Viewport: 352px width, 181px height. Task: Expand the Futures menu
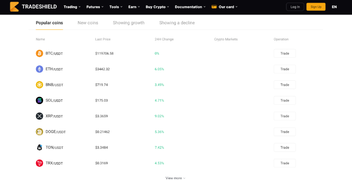click(x=95, y=7)
